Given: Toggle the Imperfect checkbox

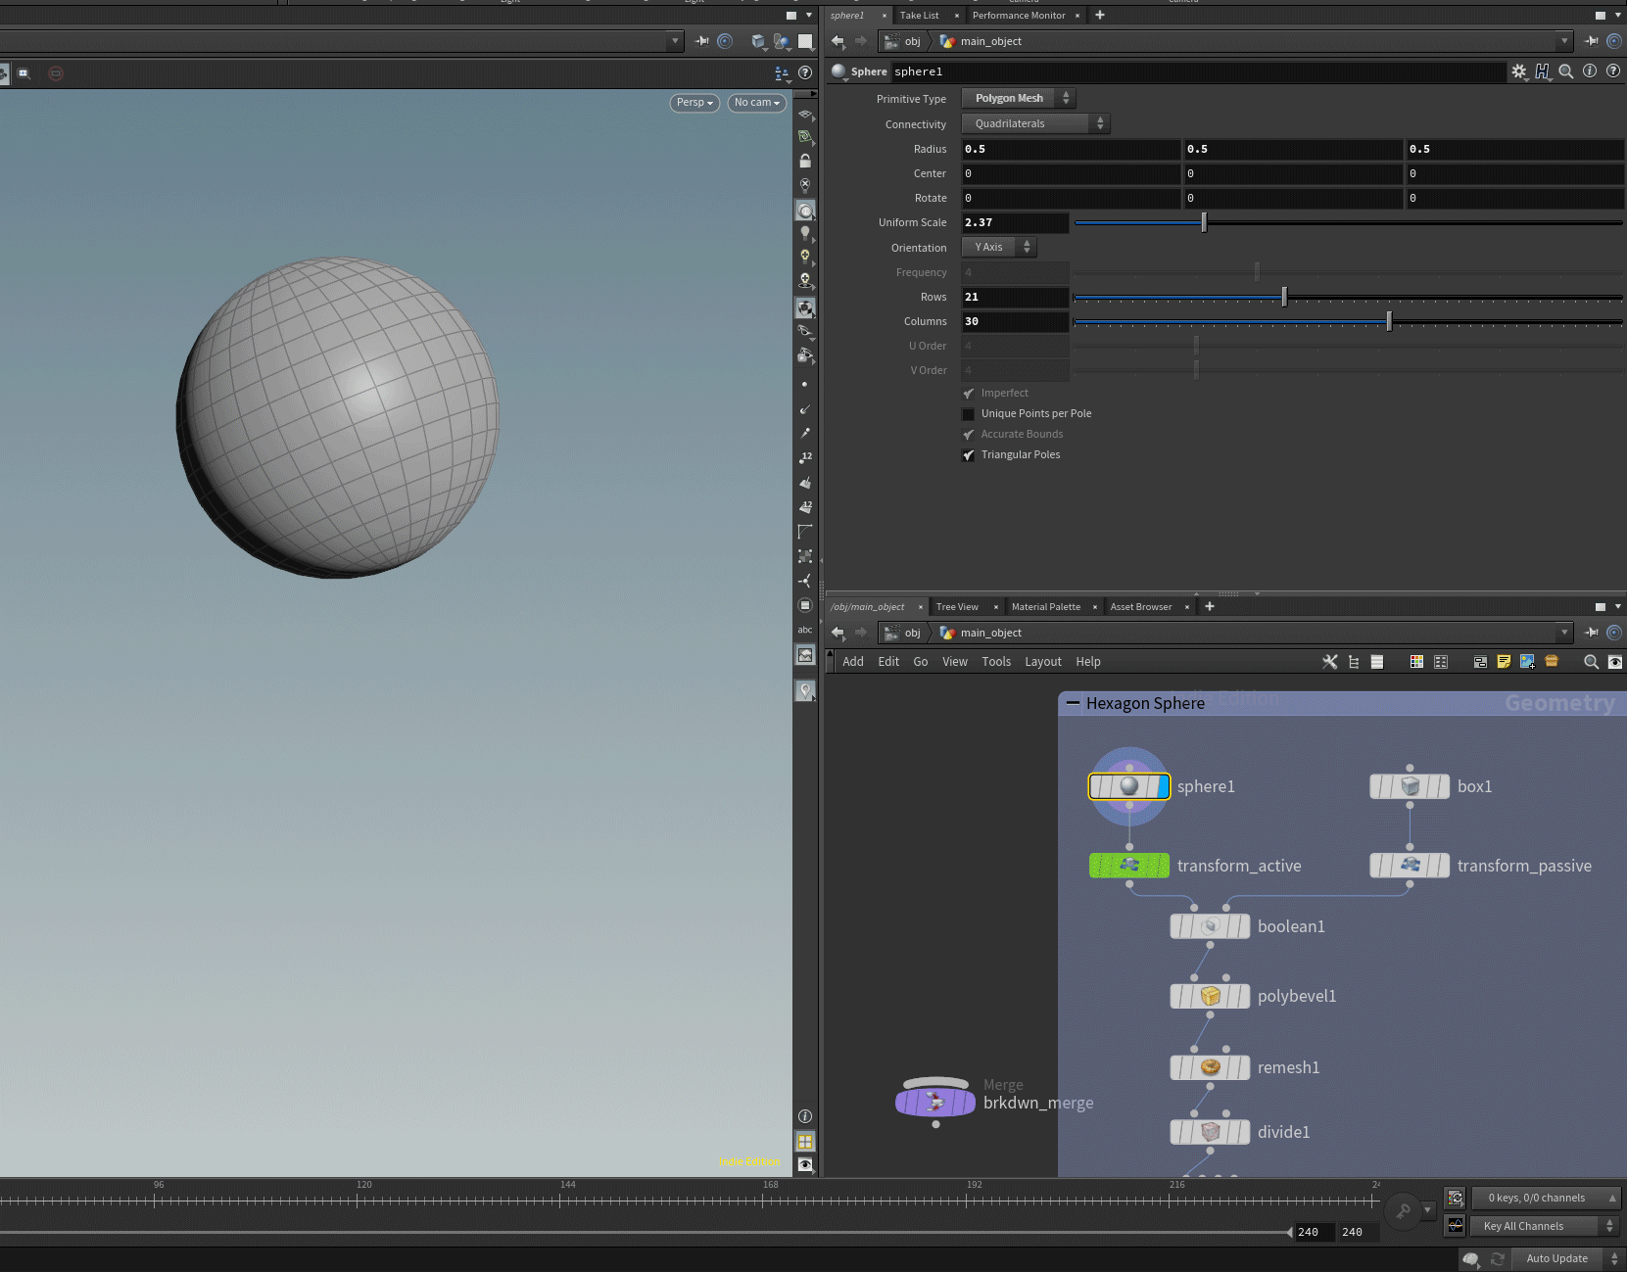Looking at the screenshot, I should click(968, 394).
